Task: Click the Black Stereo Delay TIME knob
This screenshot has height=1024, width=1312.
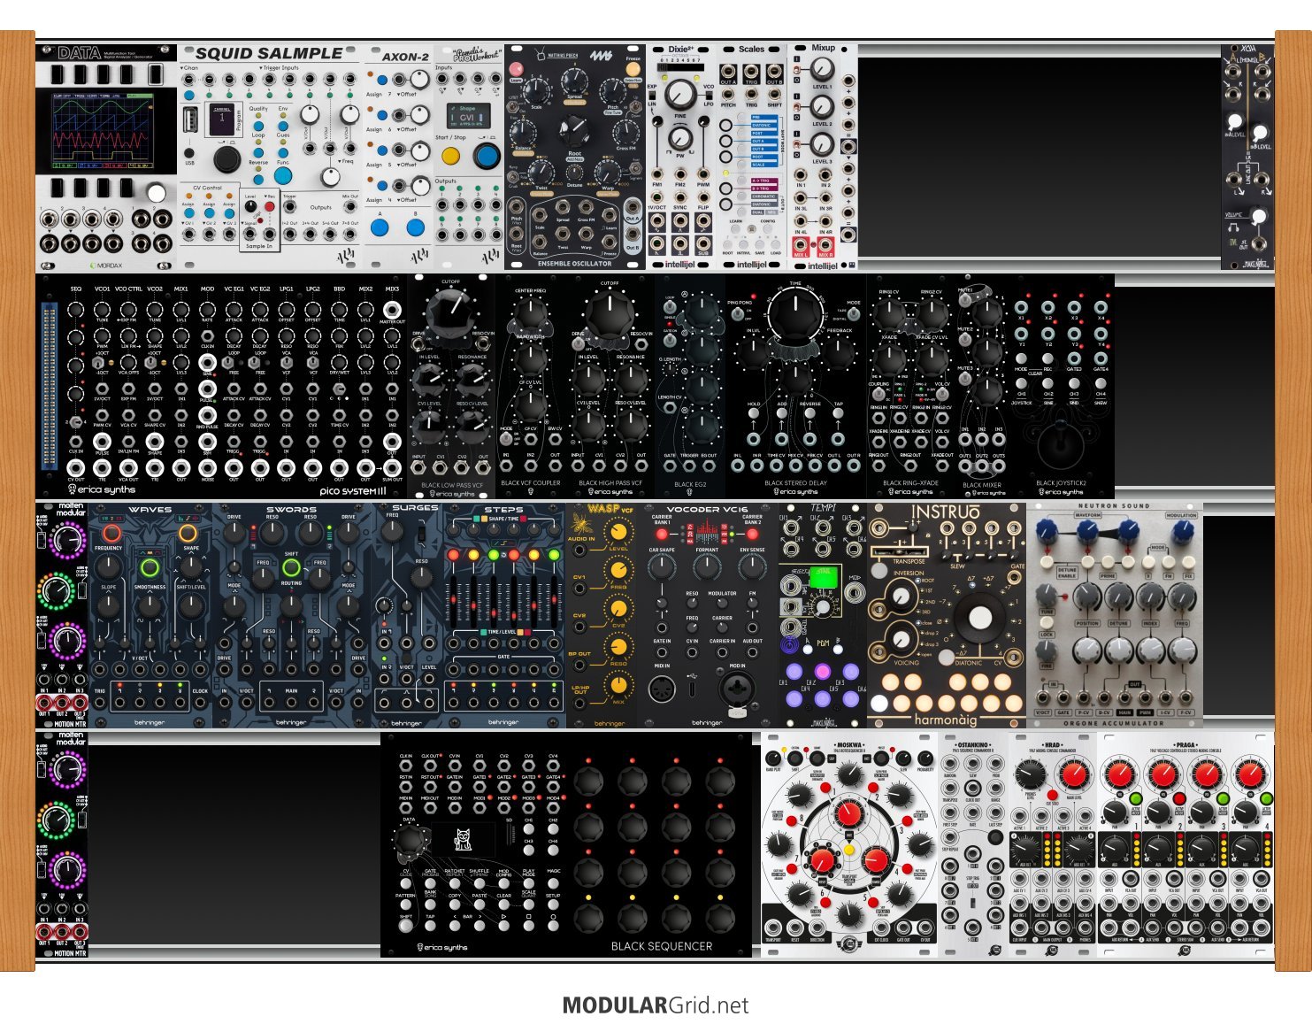Action: (x=795, y=315)
